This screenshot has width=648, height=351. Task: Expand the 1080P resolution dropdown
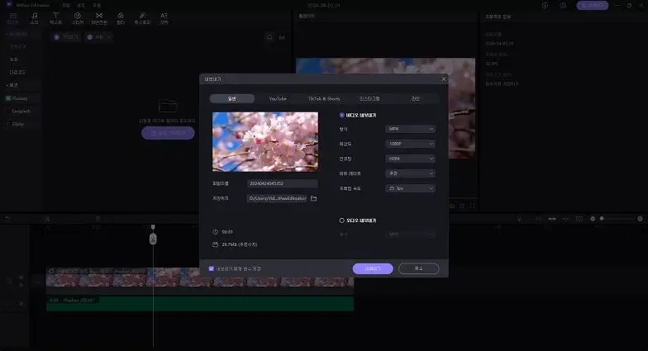point(410,144)
